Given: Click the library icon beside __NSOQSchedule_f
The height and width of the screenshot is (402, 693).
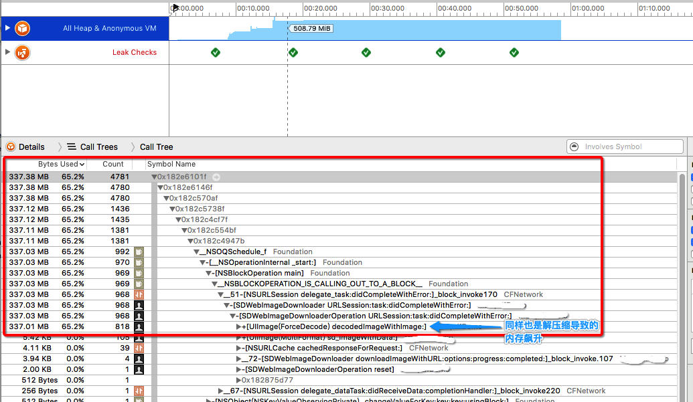Looking at the screenshot, I should (139, 252).
